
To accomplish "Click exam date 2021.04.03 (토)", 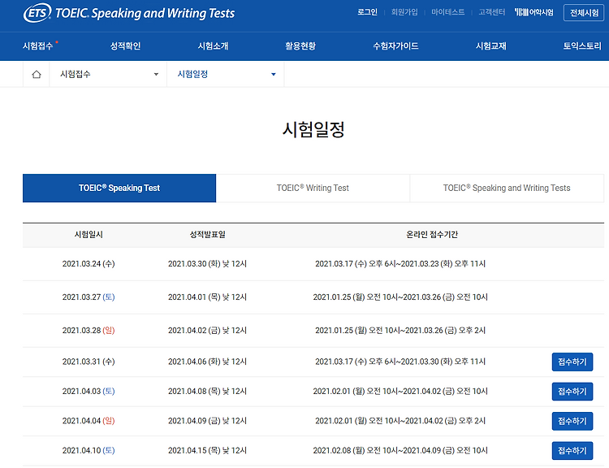I will [x=89, y=391].
